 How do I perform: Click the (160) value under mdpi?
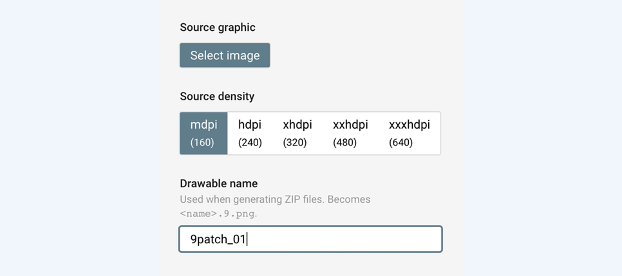point(202,143)
